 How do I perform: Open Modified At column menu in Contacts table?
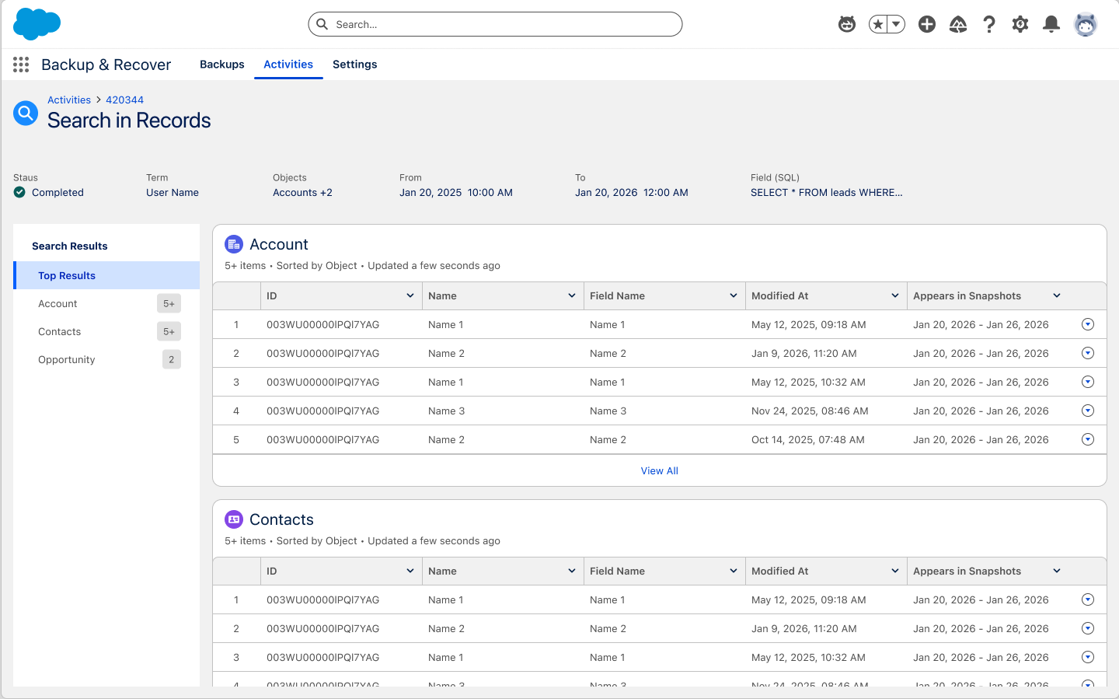[895, 571]
